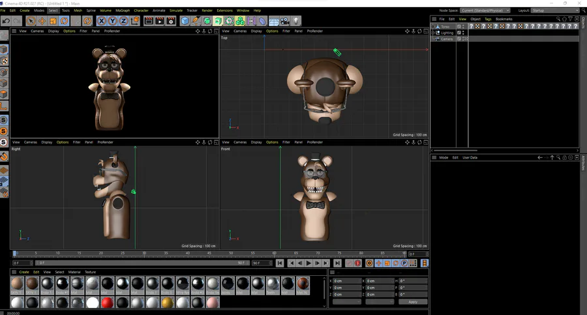
Task: Click the X position input field
Action: pyautogui.click(x=347, y=280)
